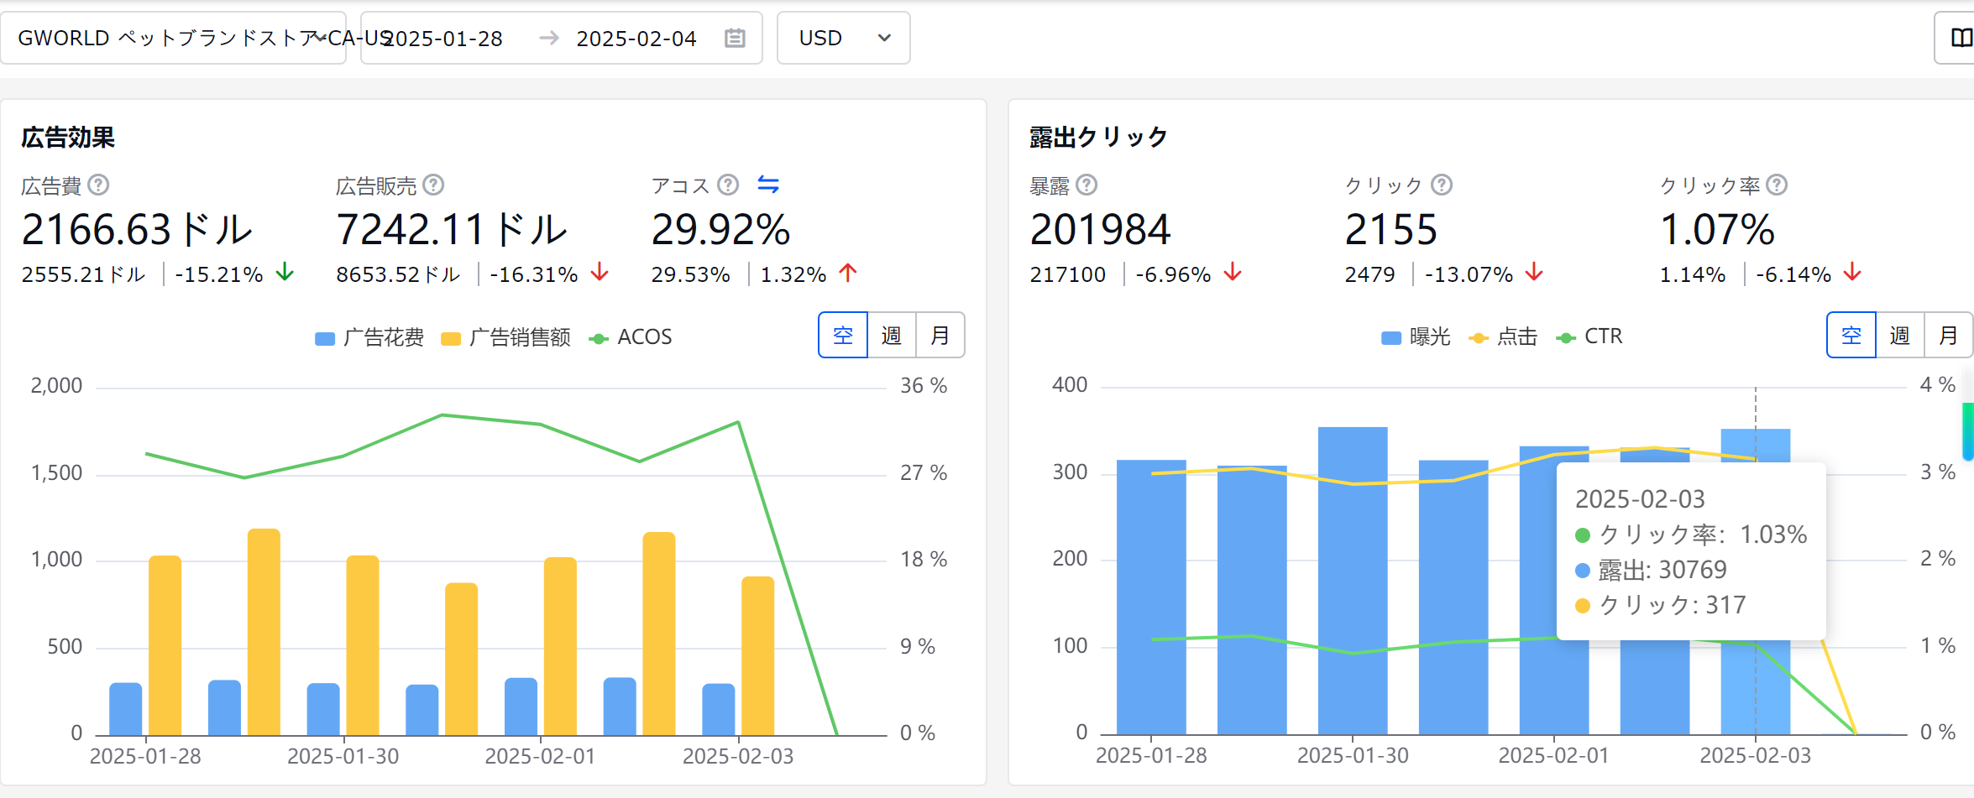Click previous value 2555.21ドル
This screenshot has width=1974, height=798.
(x=83, y=274)
